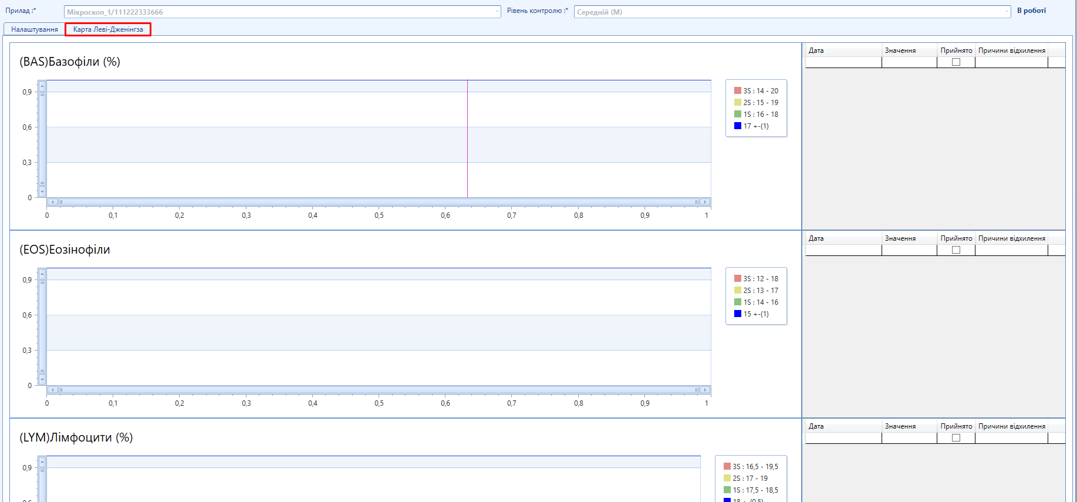Screen dimensions: 1077x502
Task: Right arrow on the Еозінофіли chart horizontal scrollbar
Action: pos(705,390)
